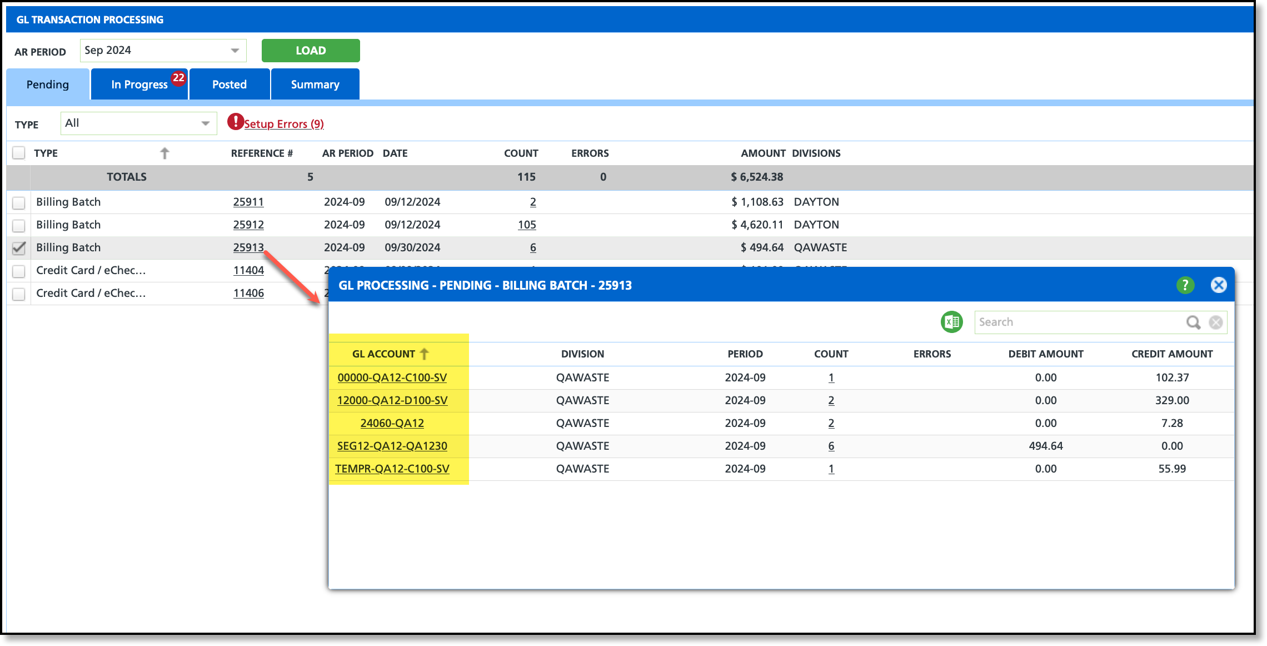Select the Posted tab

coord(229,85)
